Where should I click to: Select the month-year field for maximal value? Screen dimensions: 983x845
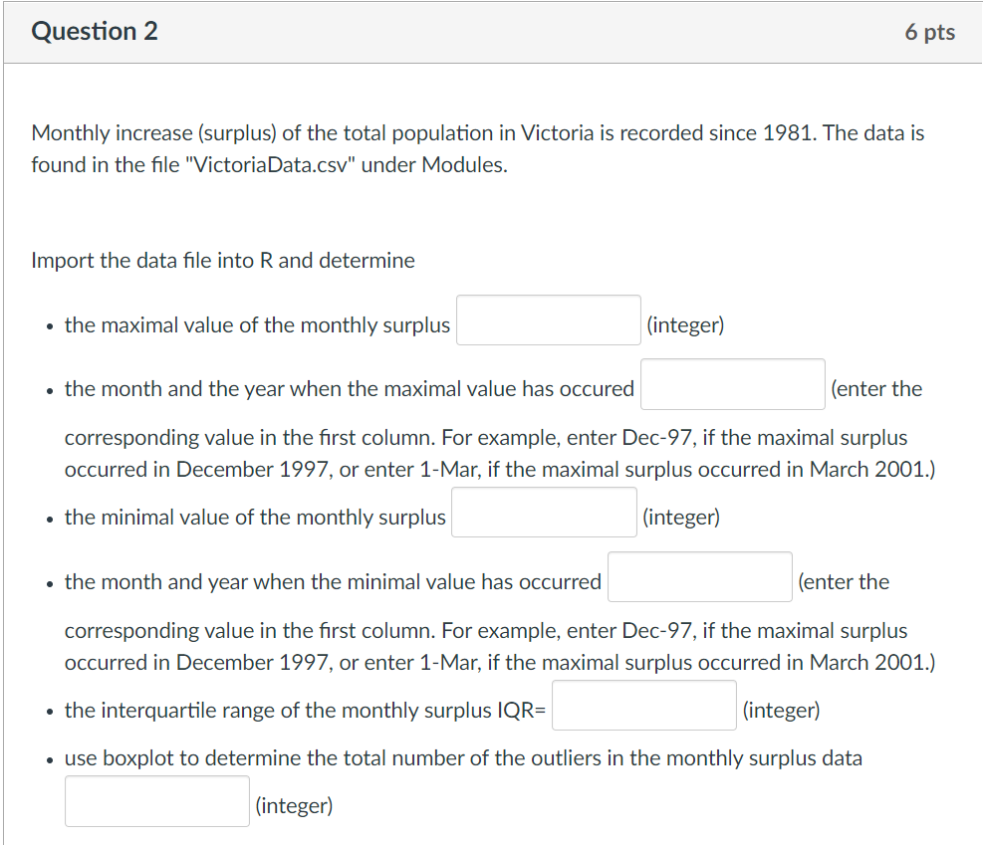tap(732, 384)
